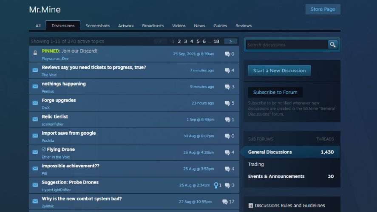377x212 pixels.
Task: Click award ribbon icon on Probe Drones topic
Action: coord(216,185)
